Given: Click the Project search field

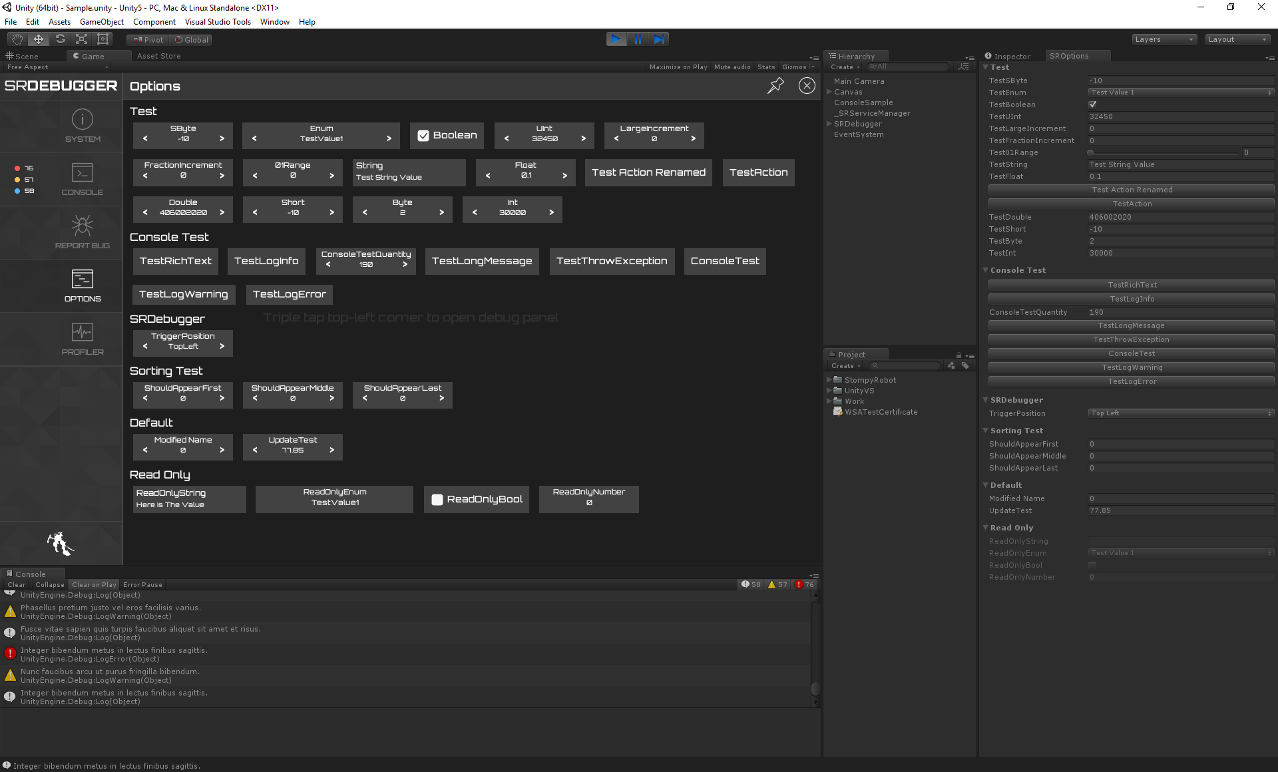Looking at the screenshot, I should click(x=905, y=365).
